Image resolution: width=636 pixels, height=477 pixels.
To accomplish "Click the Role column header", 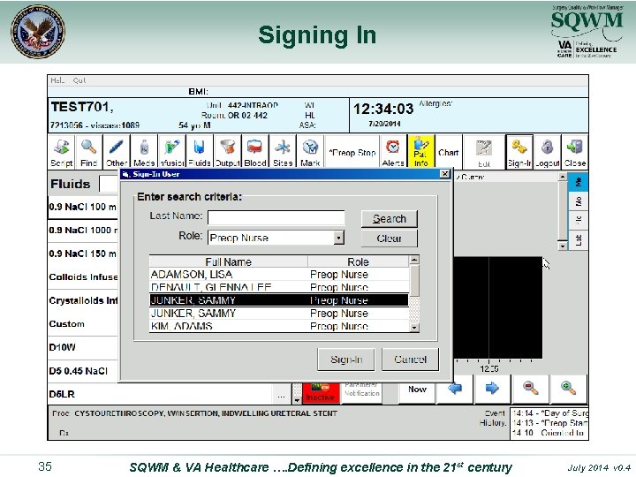I will pos(358,261).
